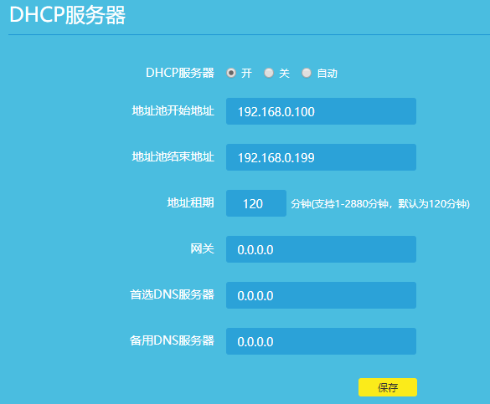Click the 地址池开始地址 label

173,110
